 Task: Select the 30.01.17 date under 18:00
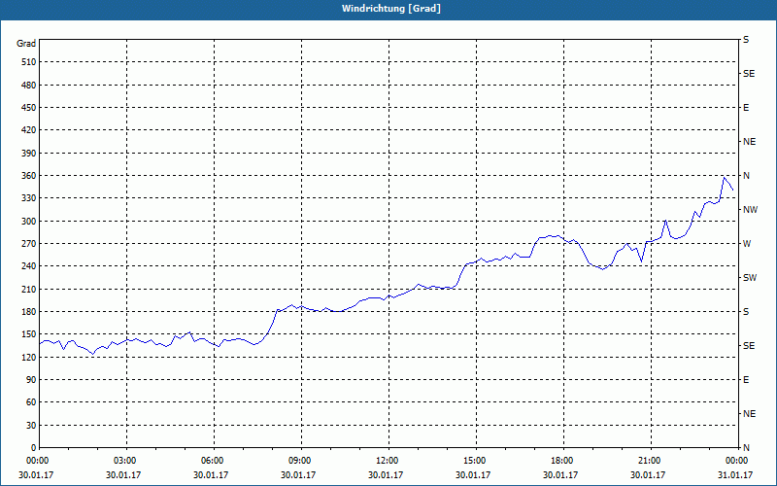(560, 475)
